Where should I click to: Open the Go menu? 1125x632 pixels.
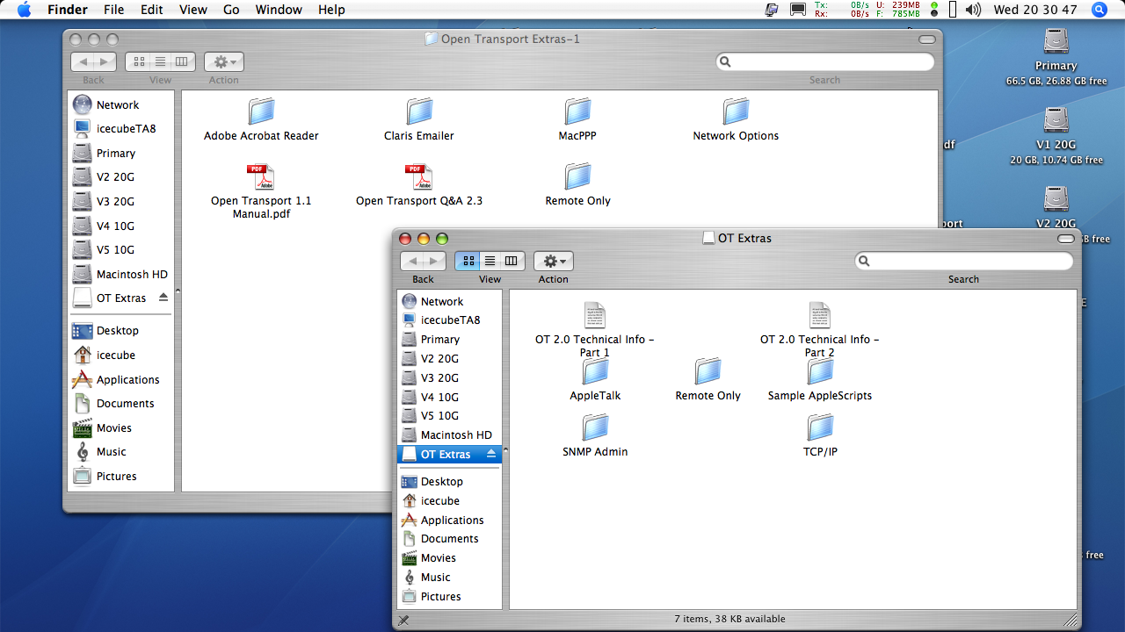(231, 10)
